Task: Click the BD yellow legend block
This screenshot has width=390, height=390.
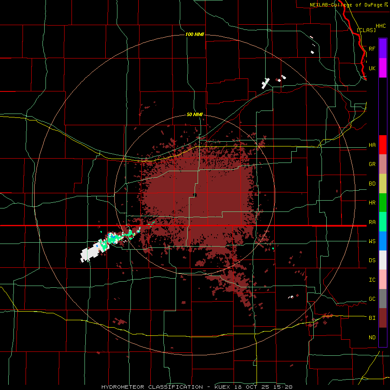Action: (383, 184)
